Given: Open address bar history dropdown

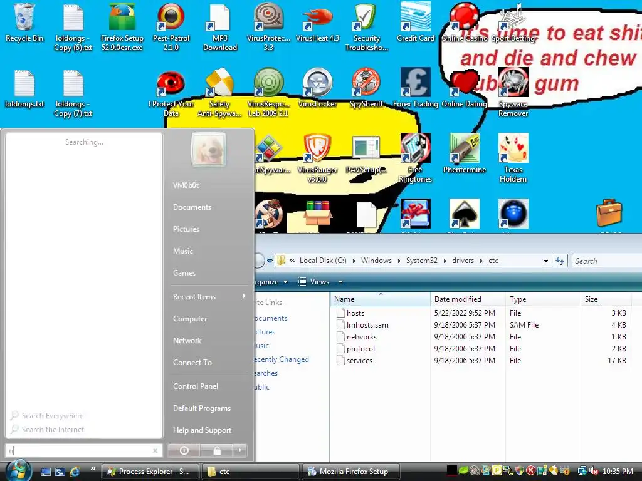Looking at the screenshot, I should click(x=545, y=261).
